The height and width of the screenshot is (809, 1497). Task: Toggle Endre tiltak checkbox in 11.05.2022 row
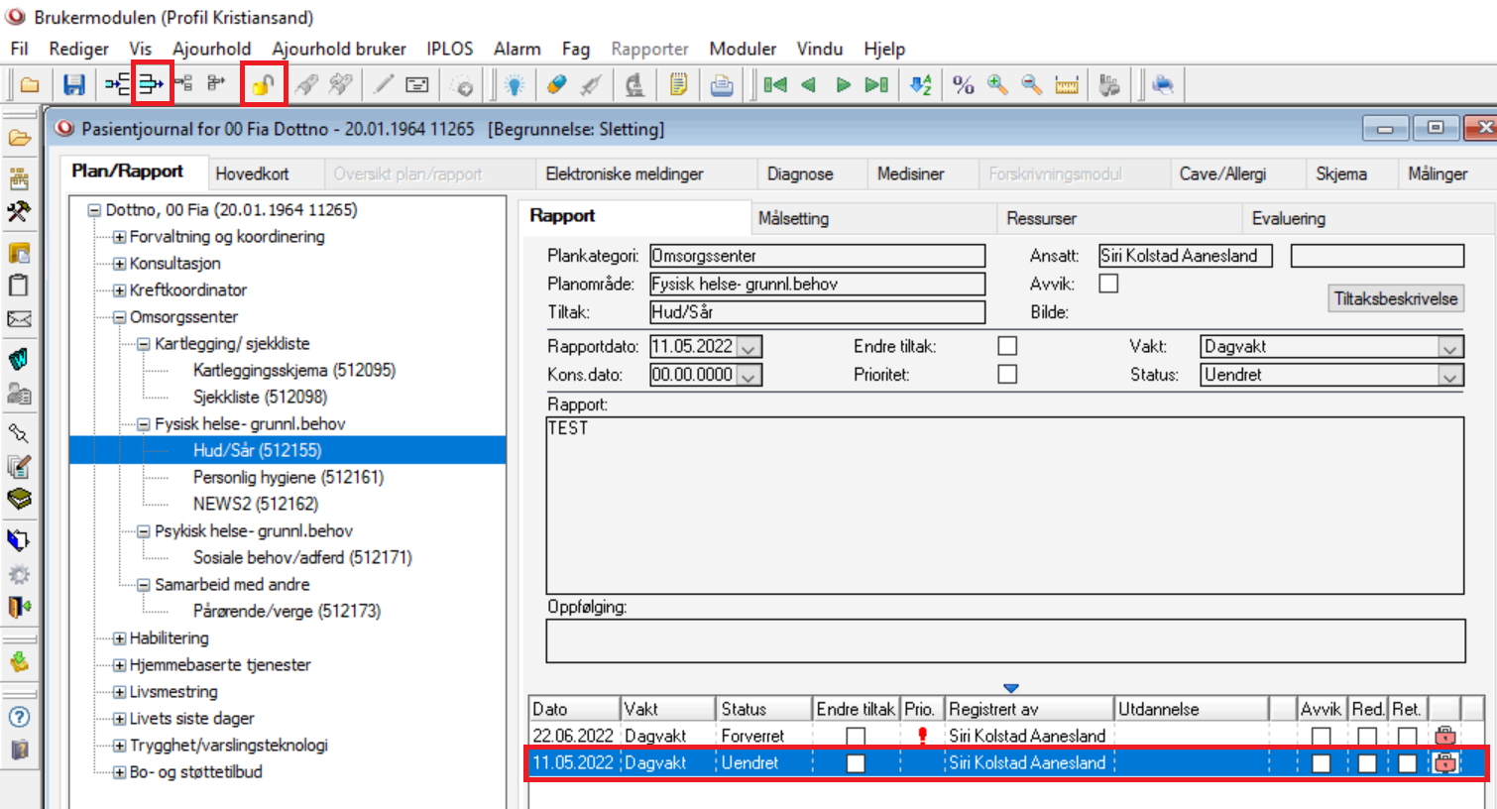coord(856,763)
